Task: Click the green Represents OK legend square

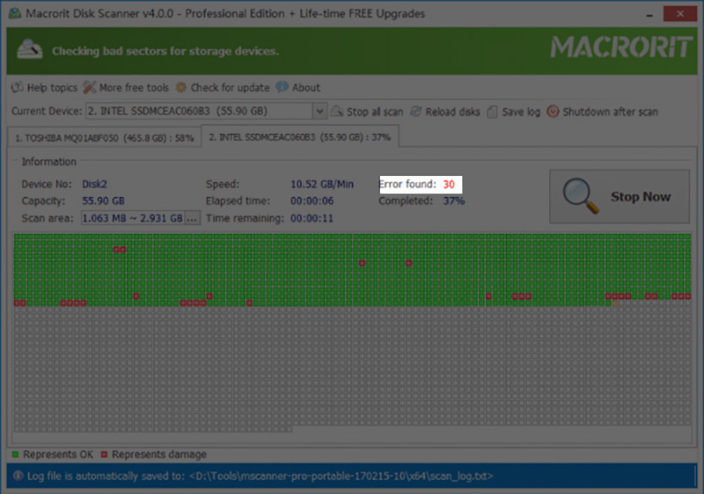Action: point(15,454)
